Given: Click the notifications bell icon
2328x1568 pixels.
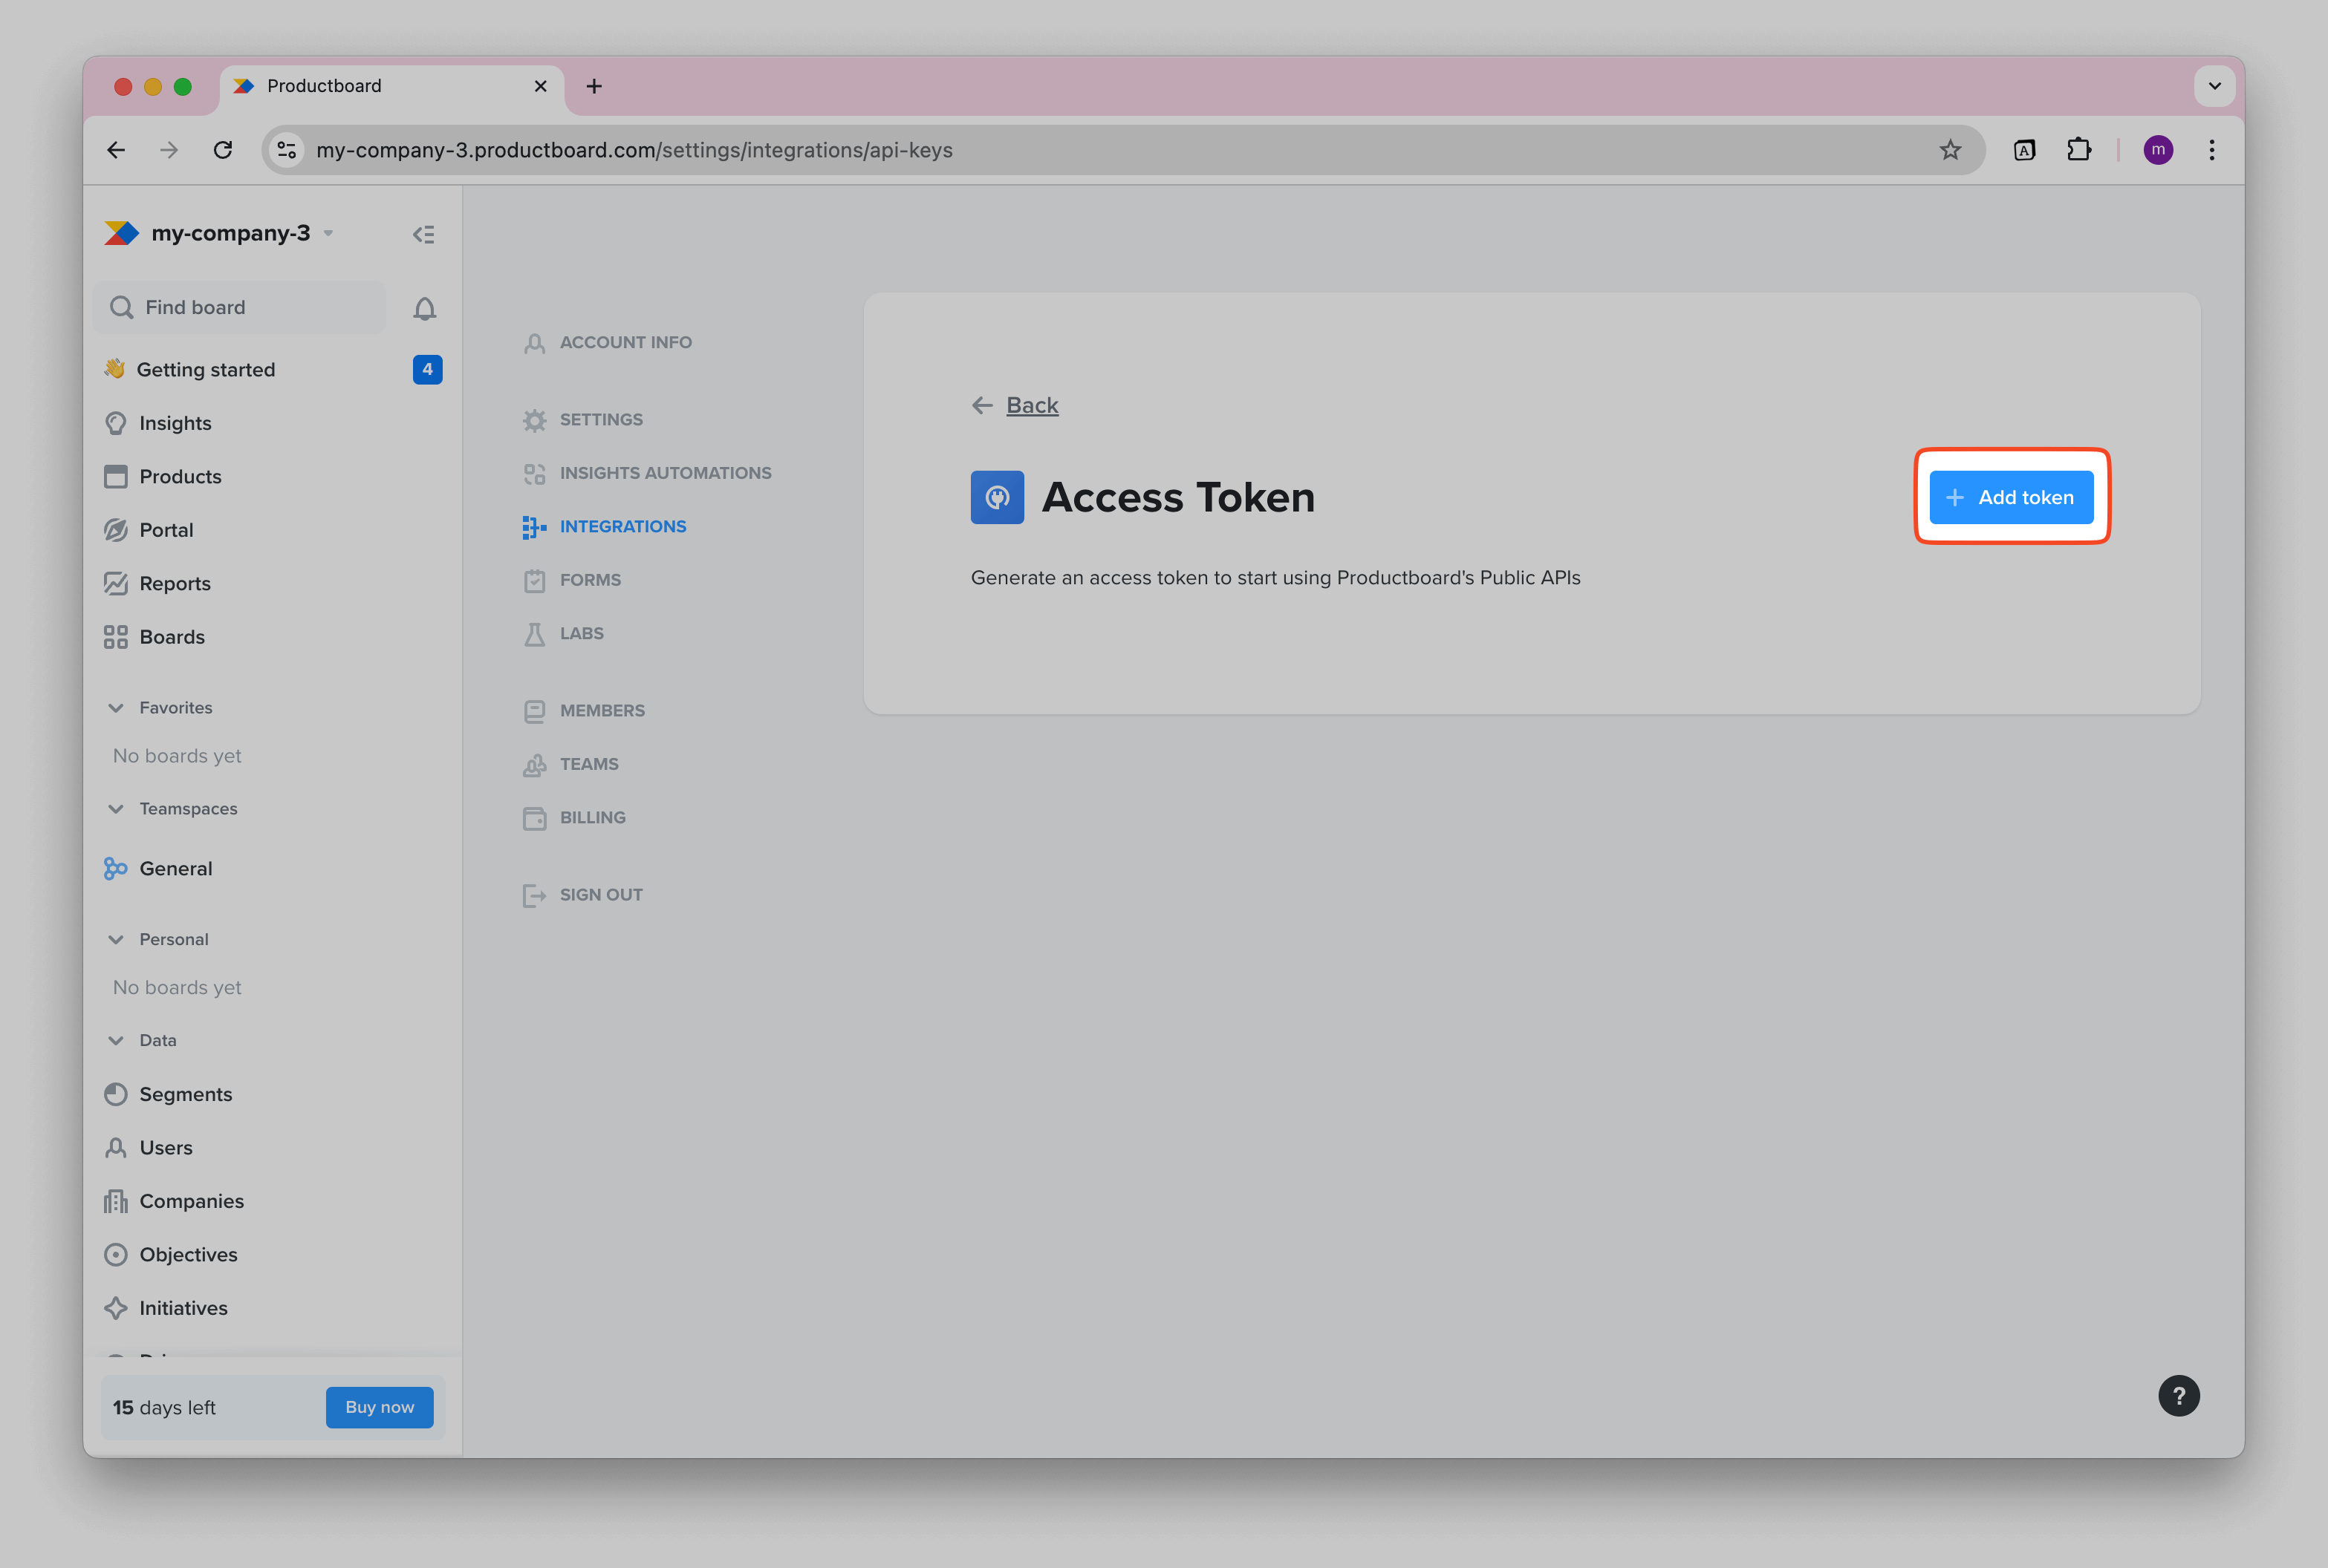Looking at the screenshot, I should pos(424,309).
